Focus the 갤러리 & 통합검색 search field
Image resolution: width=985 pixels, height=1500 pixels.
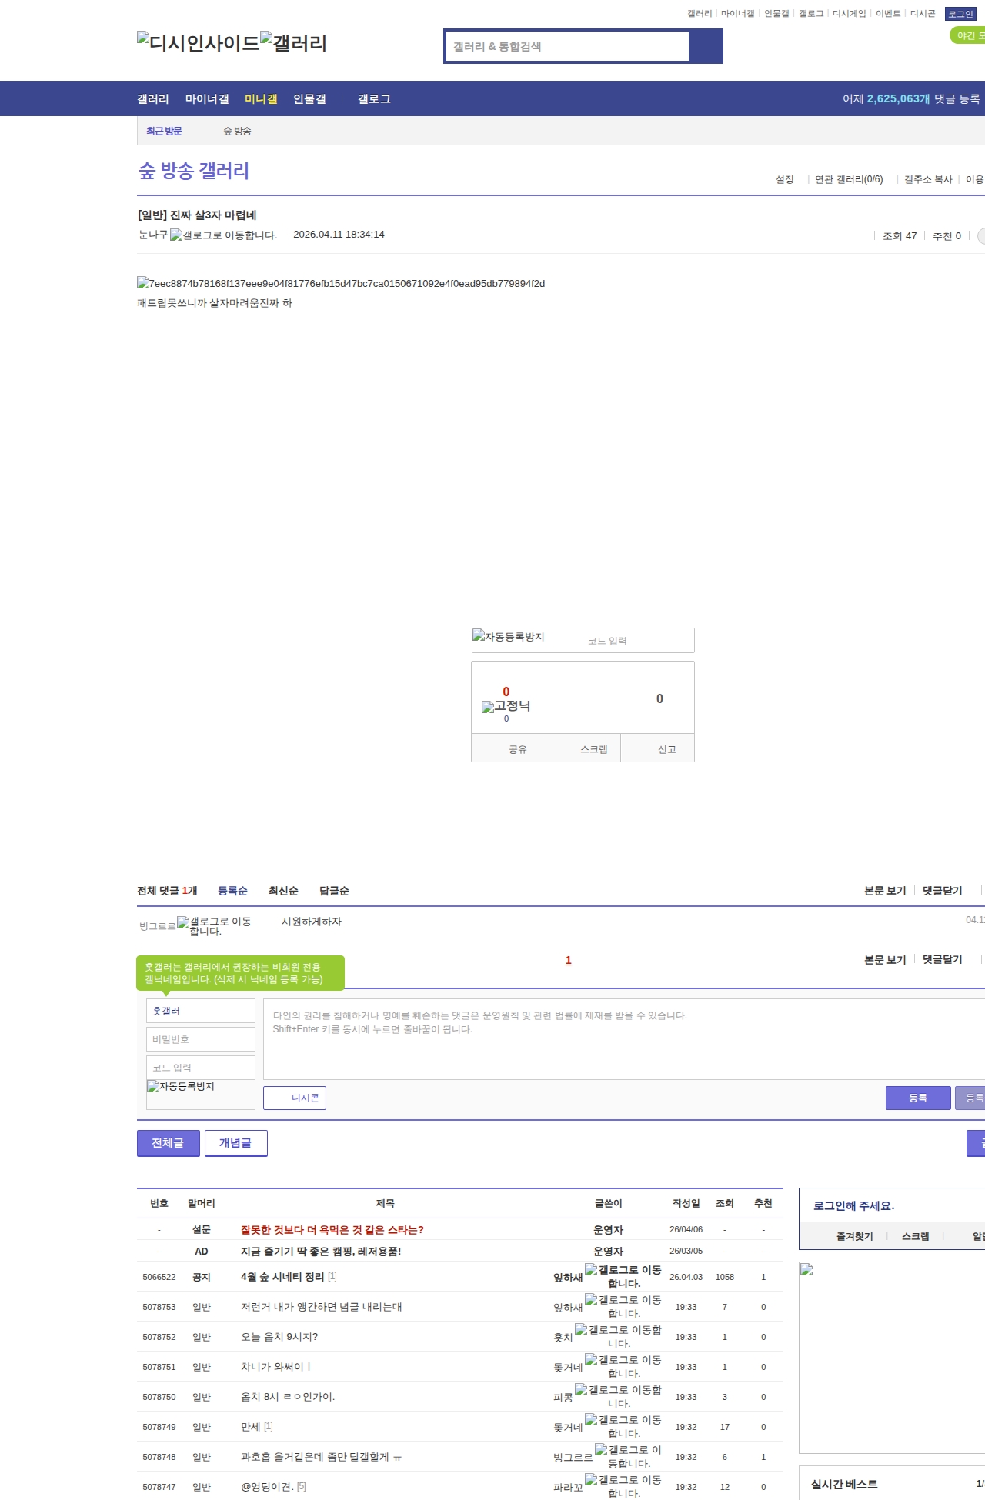[x=568, y=46]
